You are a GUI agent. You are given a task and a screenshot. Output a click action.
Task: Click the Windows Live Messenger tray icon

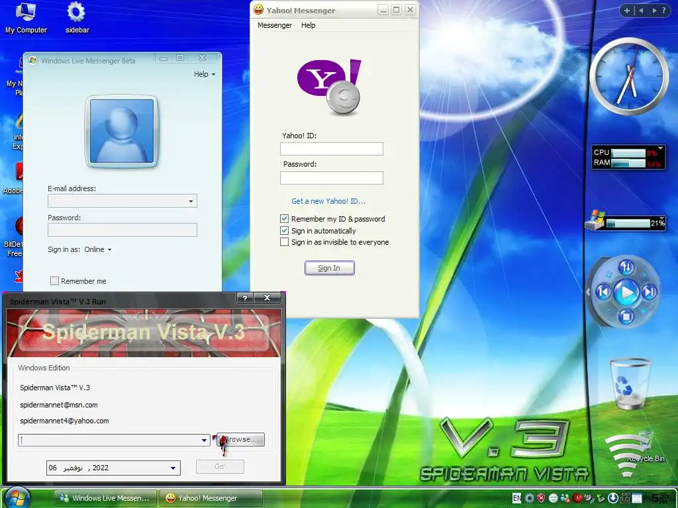(565, 498)
